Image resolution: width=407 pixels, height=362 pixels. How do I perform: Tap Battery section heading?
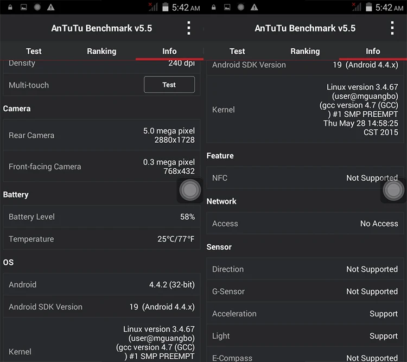click(x=16, y=194)
